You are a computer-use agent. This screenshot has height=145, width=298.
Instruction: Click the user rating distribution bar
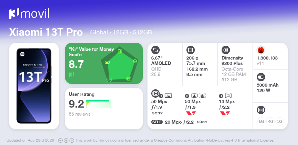pos(99,104)
